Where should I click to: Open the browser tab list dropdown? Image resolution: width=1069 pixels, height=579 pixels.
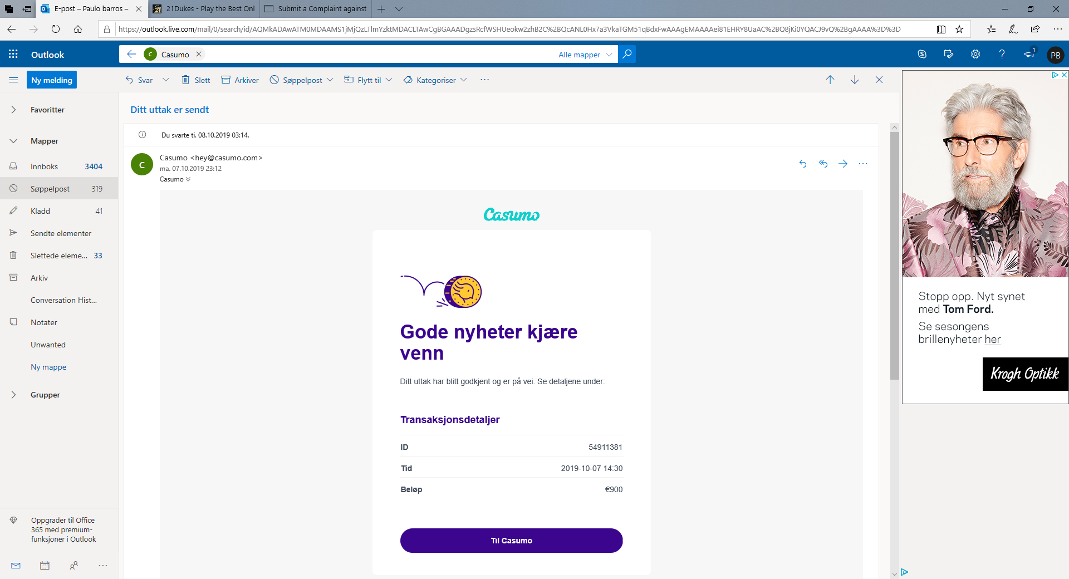[399, 9]
